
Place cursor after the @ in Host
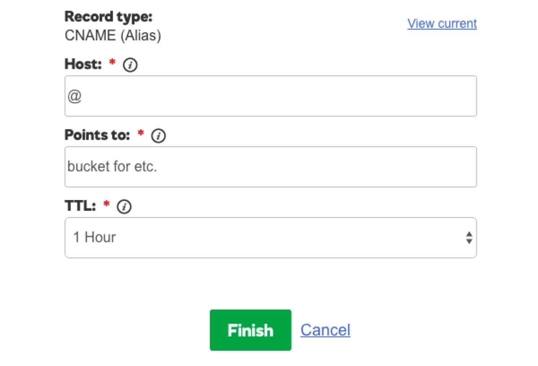82,96
